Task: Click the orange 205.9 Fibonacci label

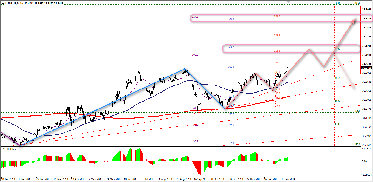Action: [277, 36]
